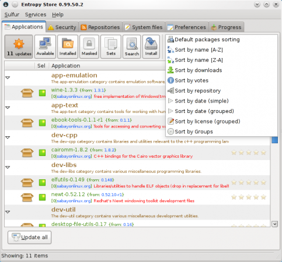
Task: Switch to the Preferences tab
Action: point(187,27)
